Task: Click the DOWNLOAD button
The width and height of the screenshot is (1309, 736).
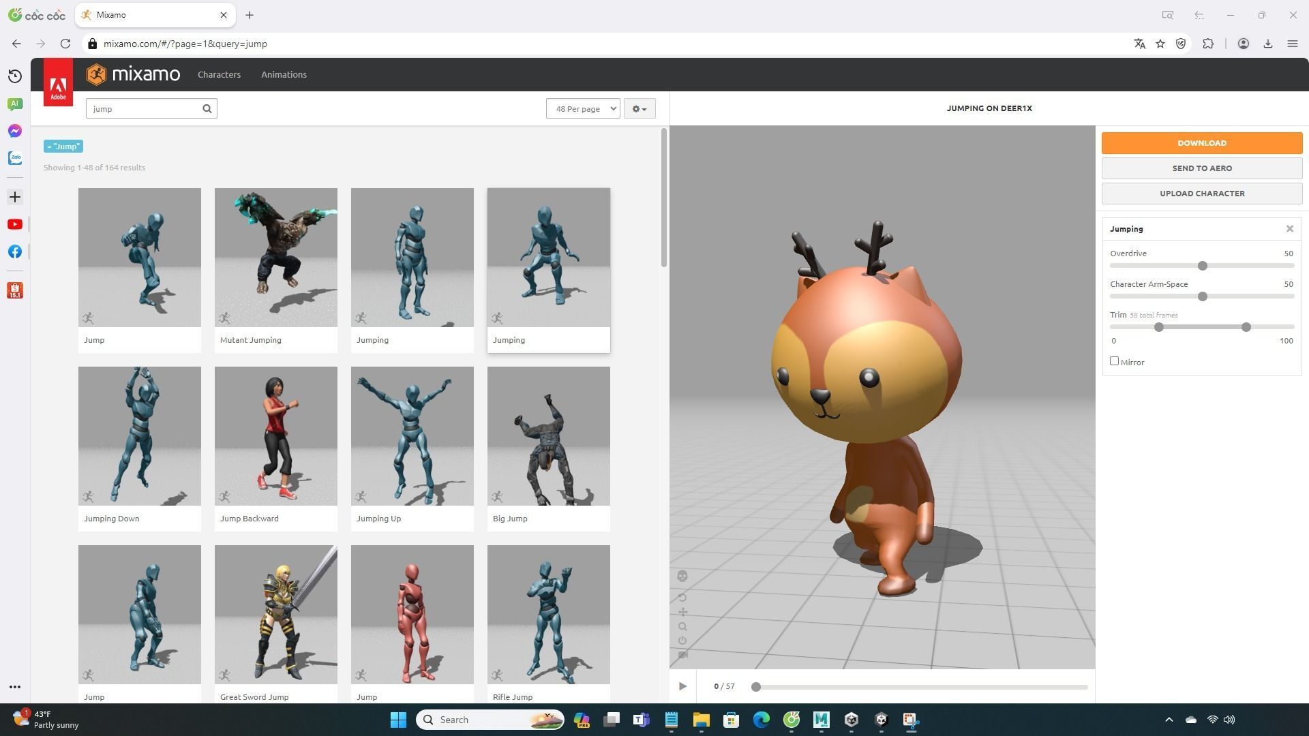Action: [1201, 143]
